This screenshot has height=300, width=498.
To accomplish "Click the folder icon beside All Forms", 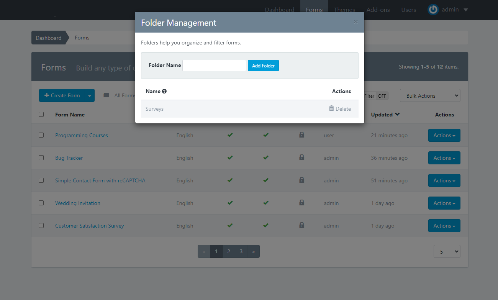I will tap(106, 95).
